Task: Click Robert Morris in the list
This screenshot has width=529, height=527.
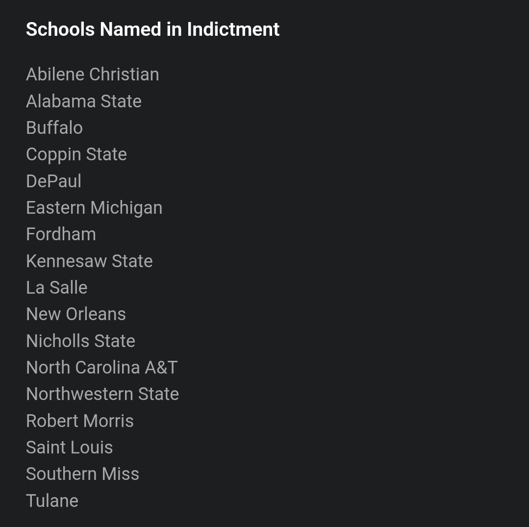Action: point(79,421)
